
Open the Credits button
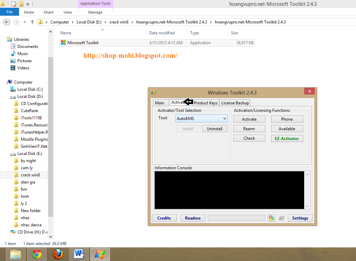[x=164, y=218]
